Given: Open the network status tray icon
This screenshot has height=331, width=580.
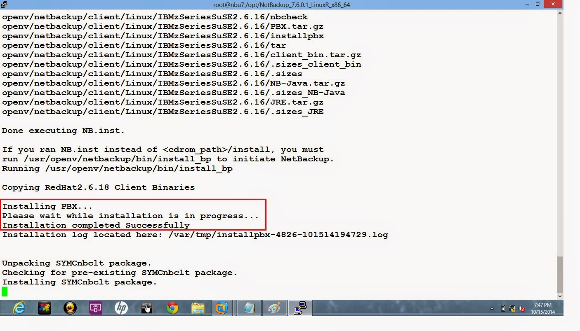Looking at the screenshot, I should (x=512, y=308).
